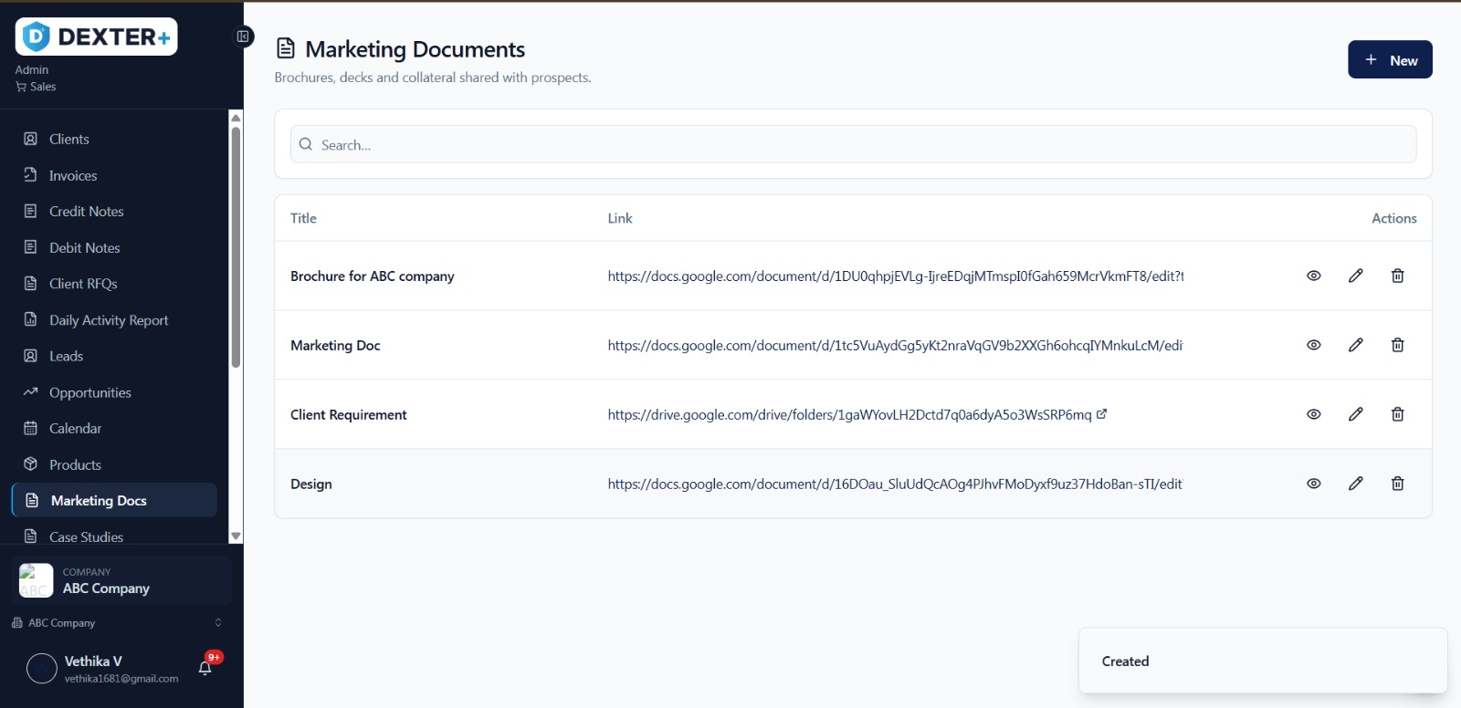Go to Invoices in sidebar
This screenshot has height=708, width=1461.
click(114, 175)
